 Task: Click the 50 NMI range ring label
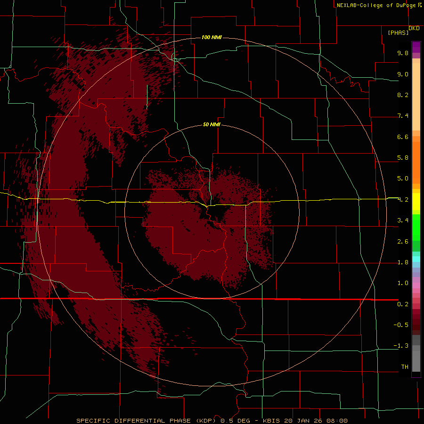[212, 124]
